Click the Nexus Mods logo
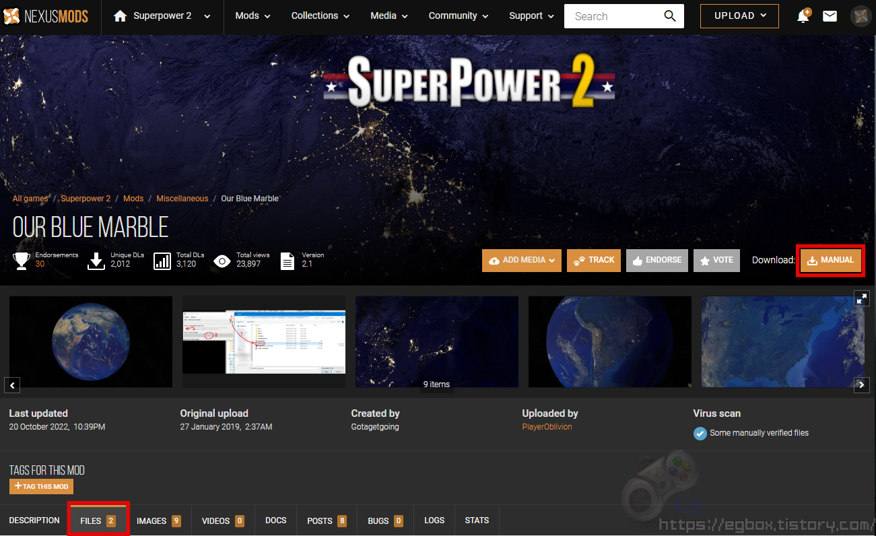Screen dimensions: 876x536 click(x=46, y=16)
